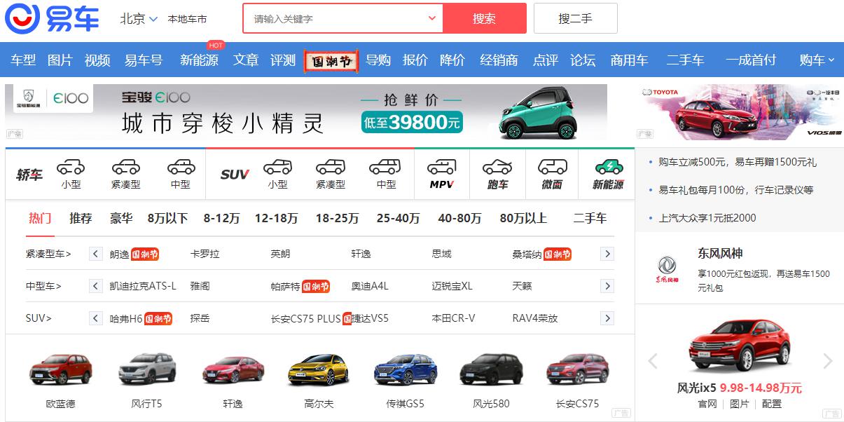Viewport: 844px width, 422px height.
Task: Open 新能源 in the navigation bar
Action: click(x=199, y=60)
